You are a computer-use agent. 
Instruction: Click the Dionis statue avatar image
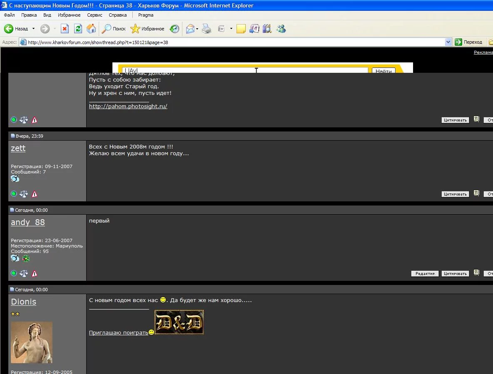tap(32, 342)
